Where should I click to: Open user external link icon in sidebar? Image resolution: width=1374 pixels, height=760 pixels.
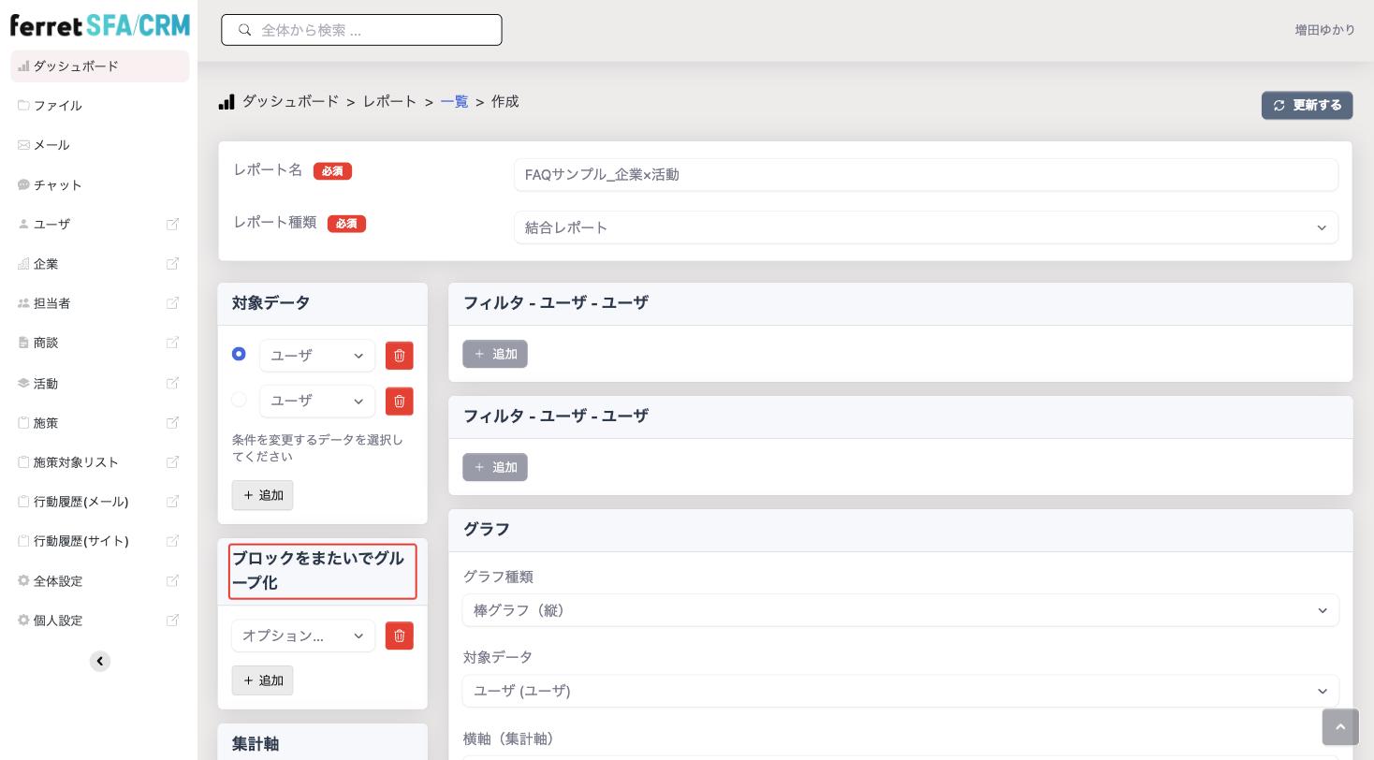coord(172,225)
